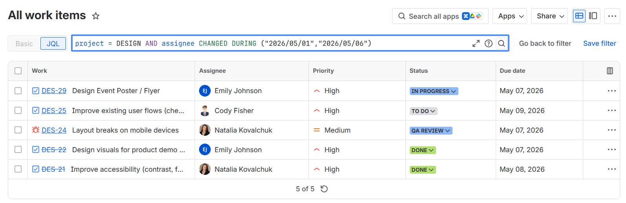626x203 pixels.
Task: Click the due date May 09, 2026
Action: 522,111
